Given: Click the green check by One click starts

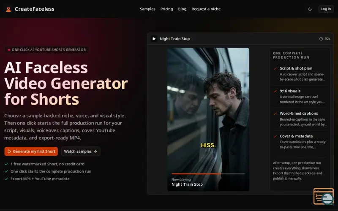Looking at the screenshot, I should click(6, 171).
